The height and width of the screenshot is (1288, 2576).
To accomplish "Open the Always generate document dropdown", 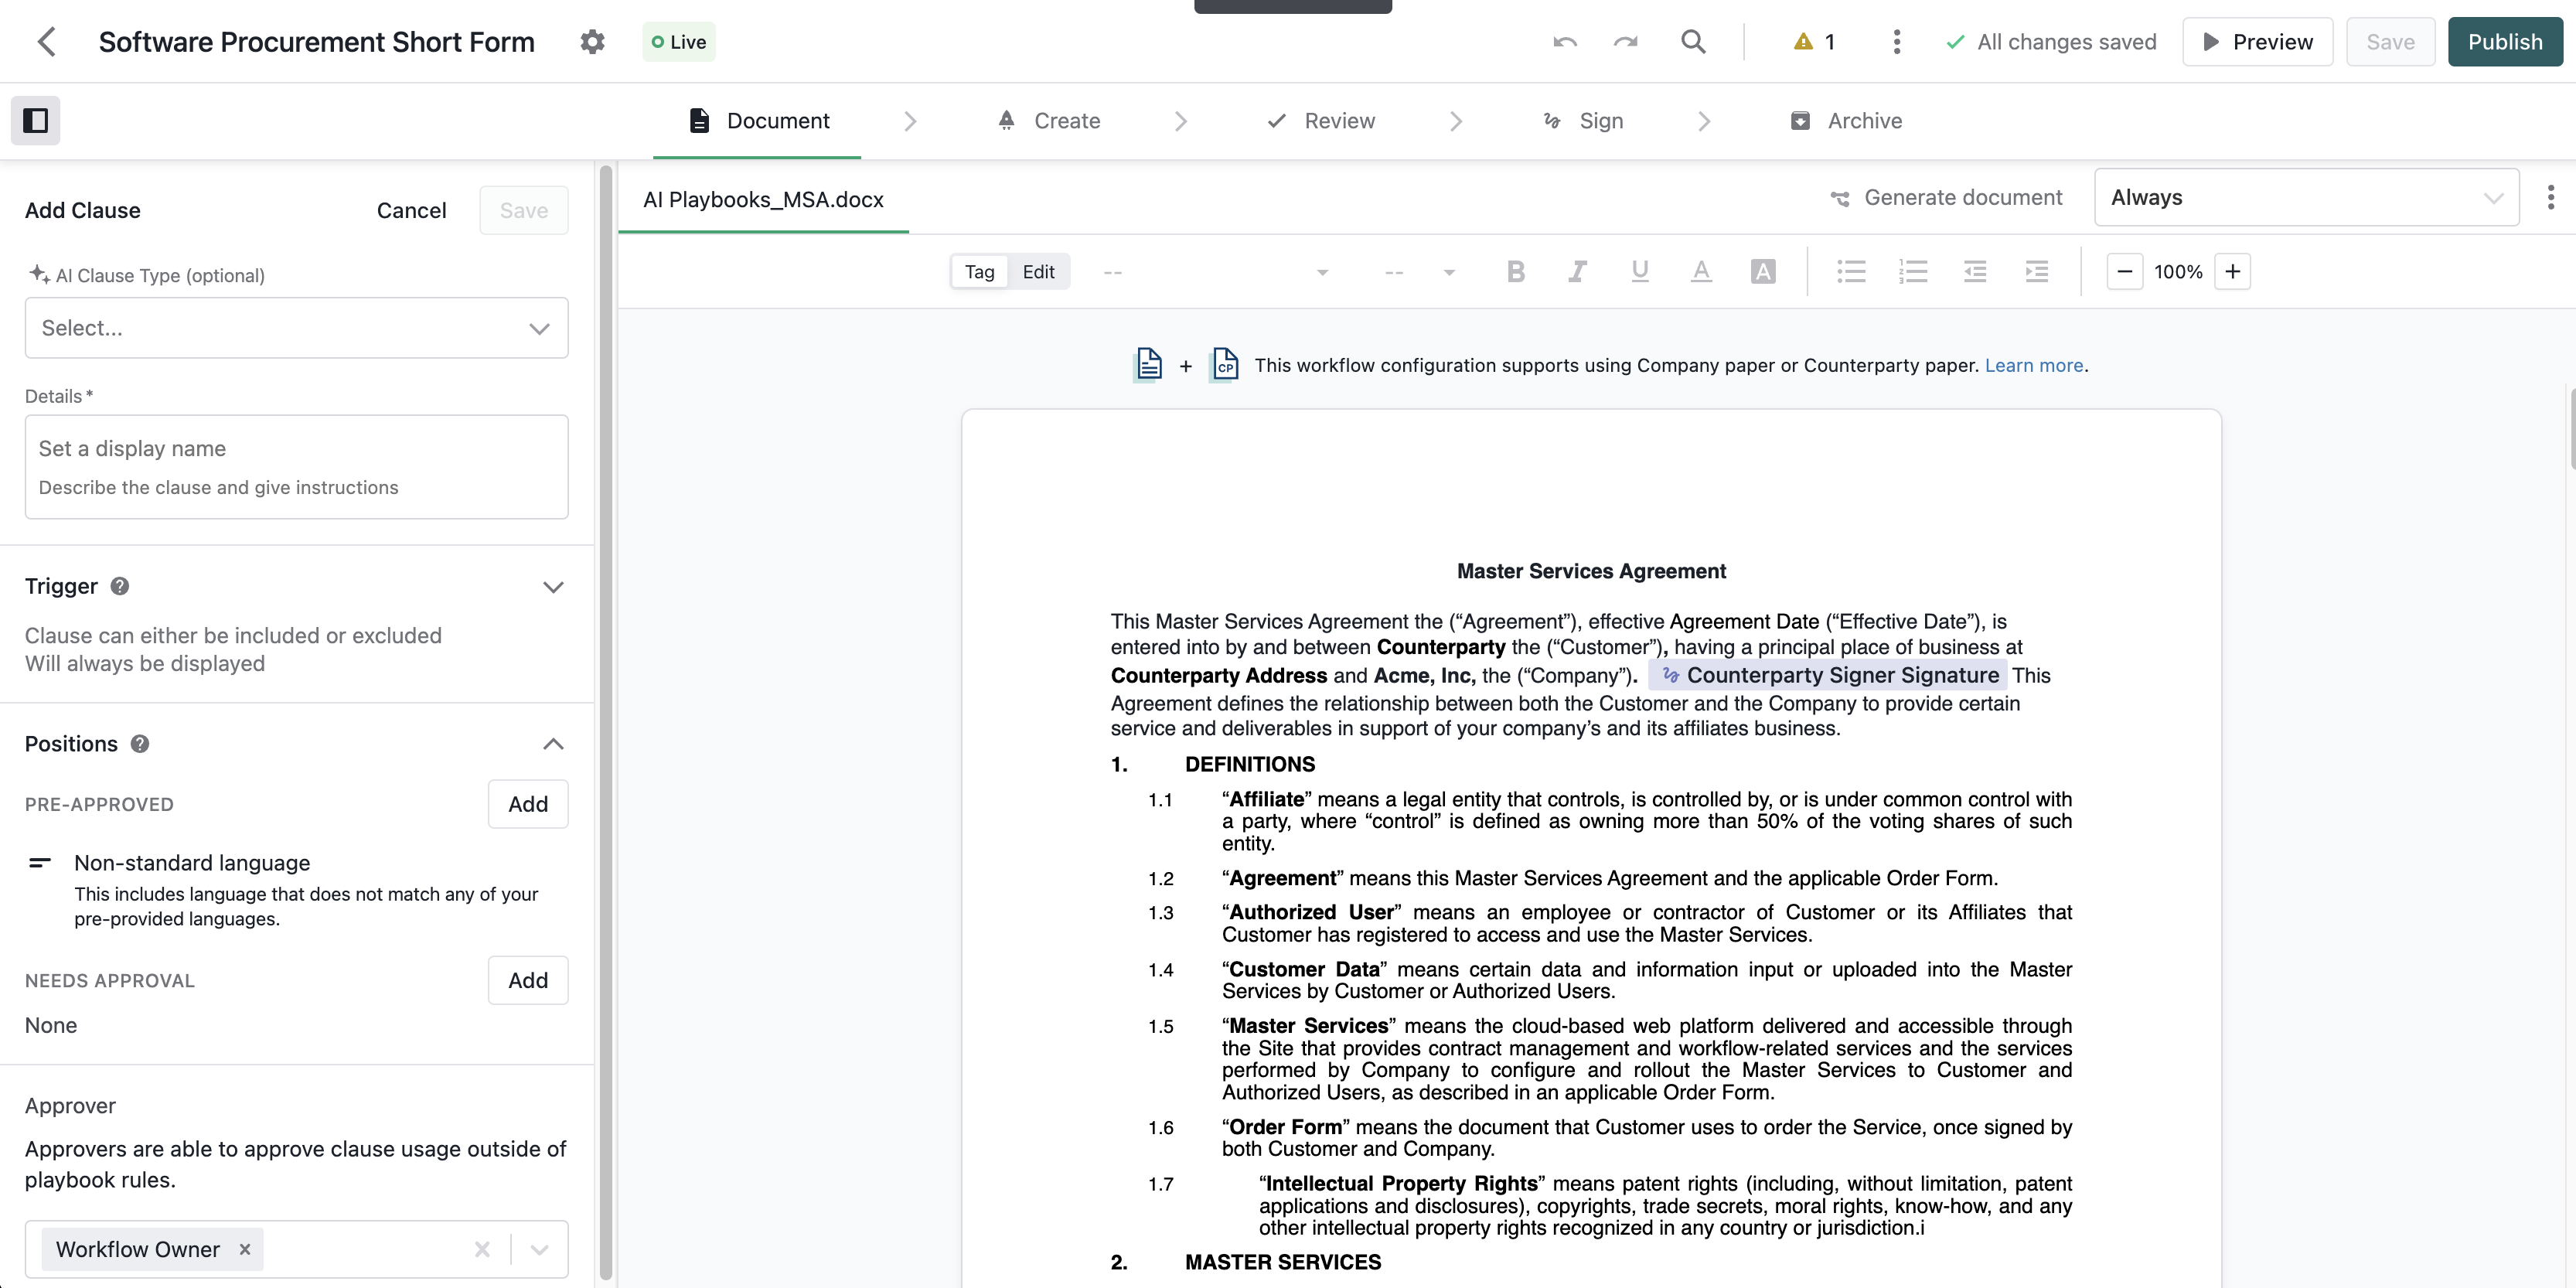I will click(2305, 198).
